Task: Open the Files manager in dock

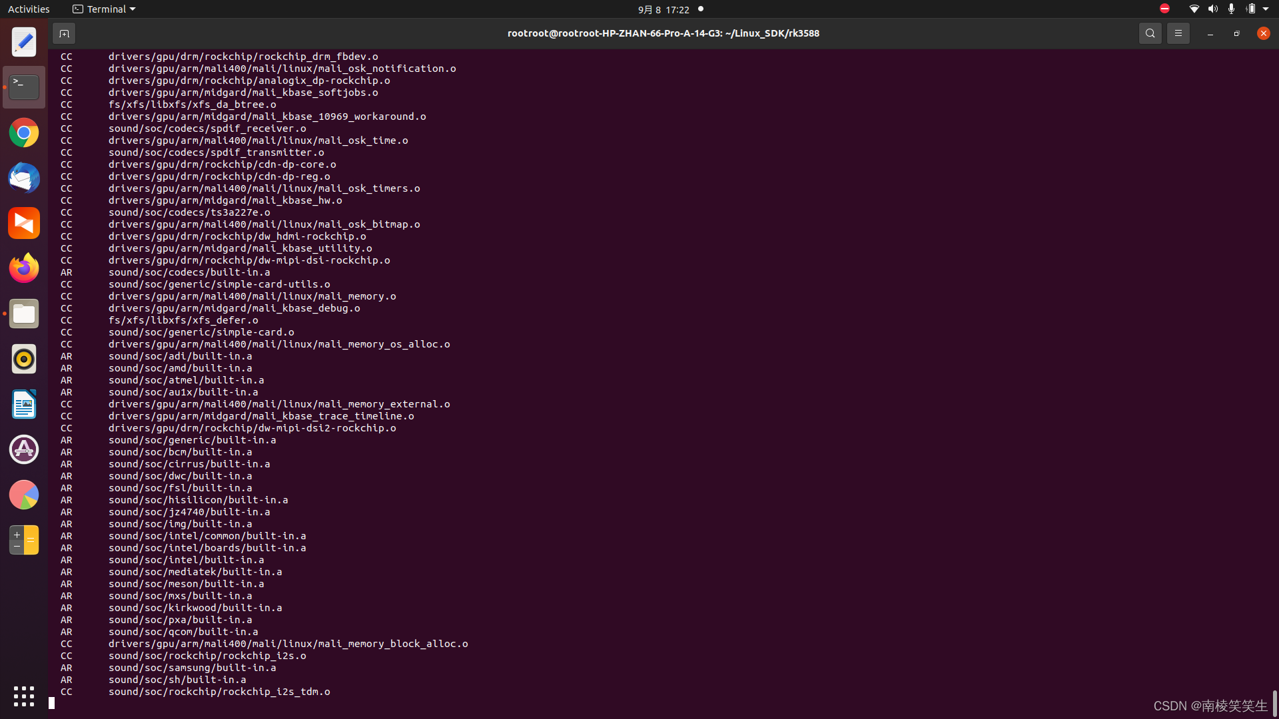Action: tap(24, 314)
